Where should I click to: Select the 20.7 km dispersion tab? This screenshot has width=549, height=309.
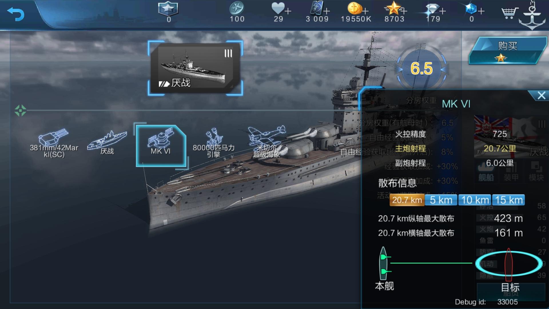(x=407, y=200)
